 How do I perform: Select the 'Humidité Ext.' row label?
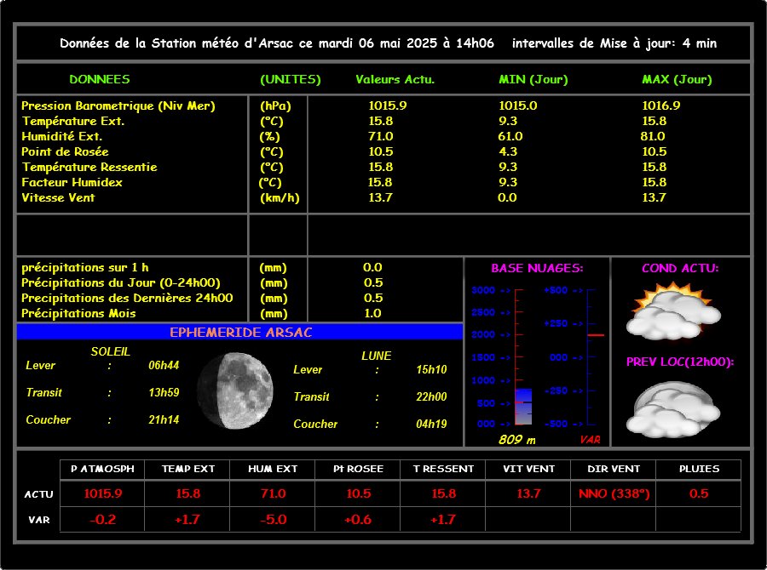tap(62, 136)
